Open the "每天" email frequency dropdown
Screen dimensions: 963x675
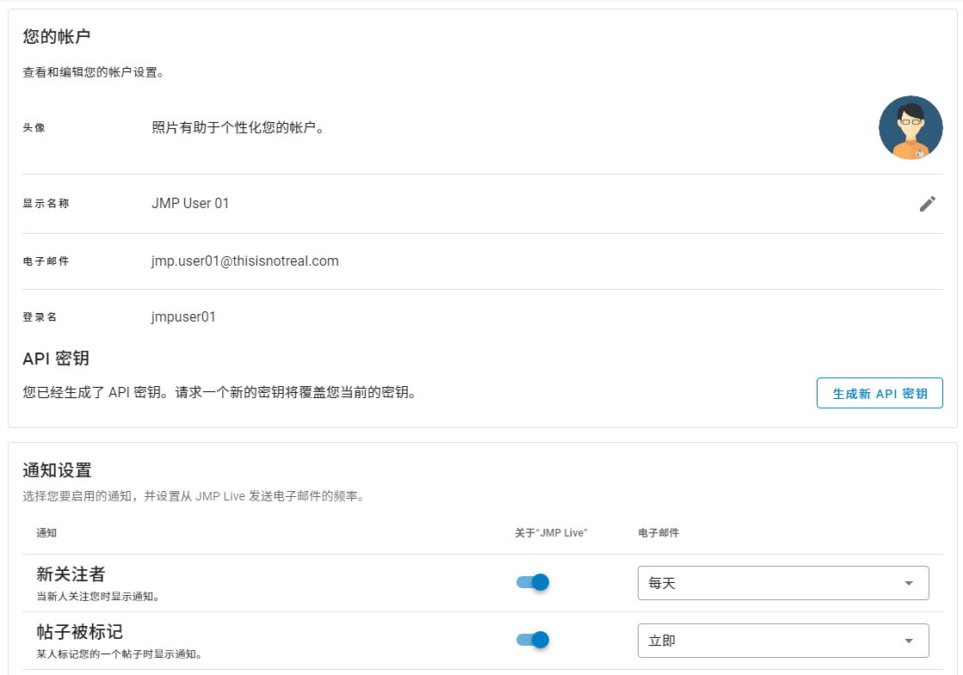[782, 582]
